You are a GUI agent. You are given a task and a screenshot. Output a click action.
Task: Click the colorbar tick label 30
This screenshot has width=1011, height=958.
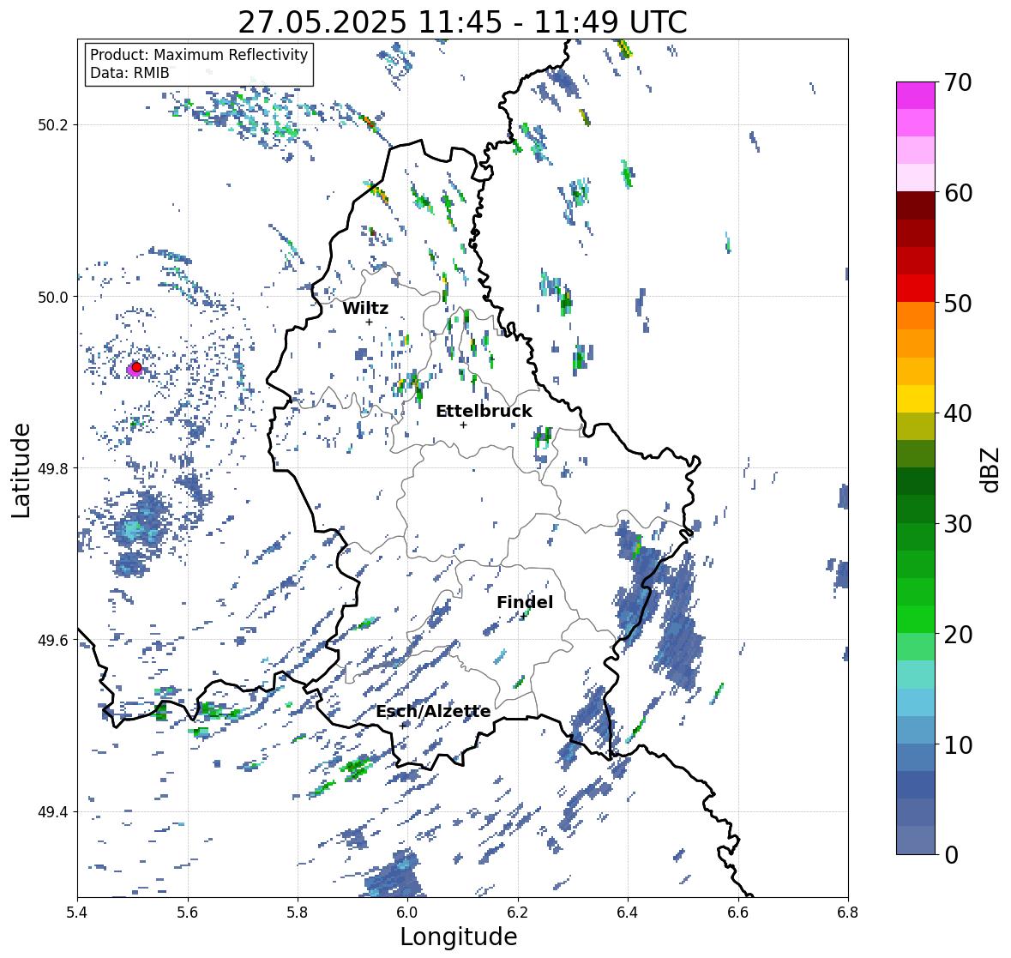pyautogui.click(x=958, y=524)
